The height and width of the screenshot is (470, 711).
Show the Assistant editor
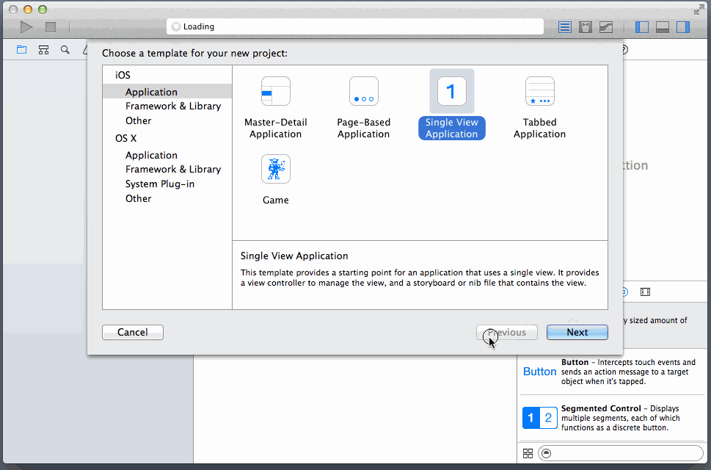(586, 27)
